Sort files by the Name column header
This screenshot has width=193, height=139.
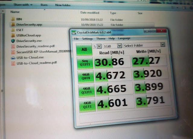point(15,12)
